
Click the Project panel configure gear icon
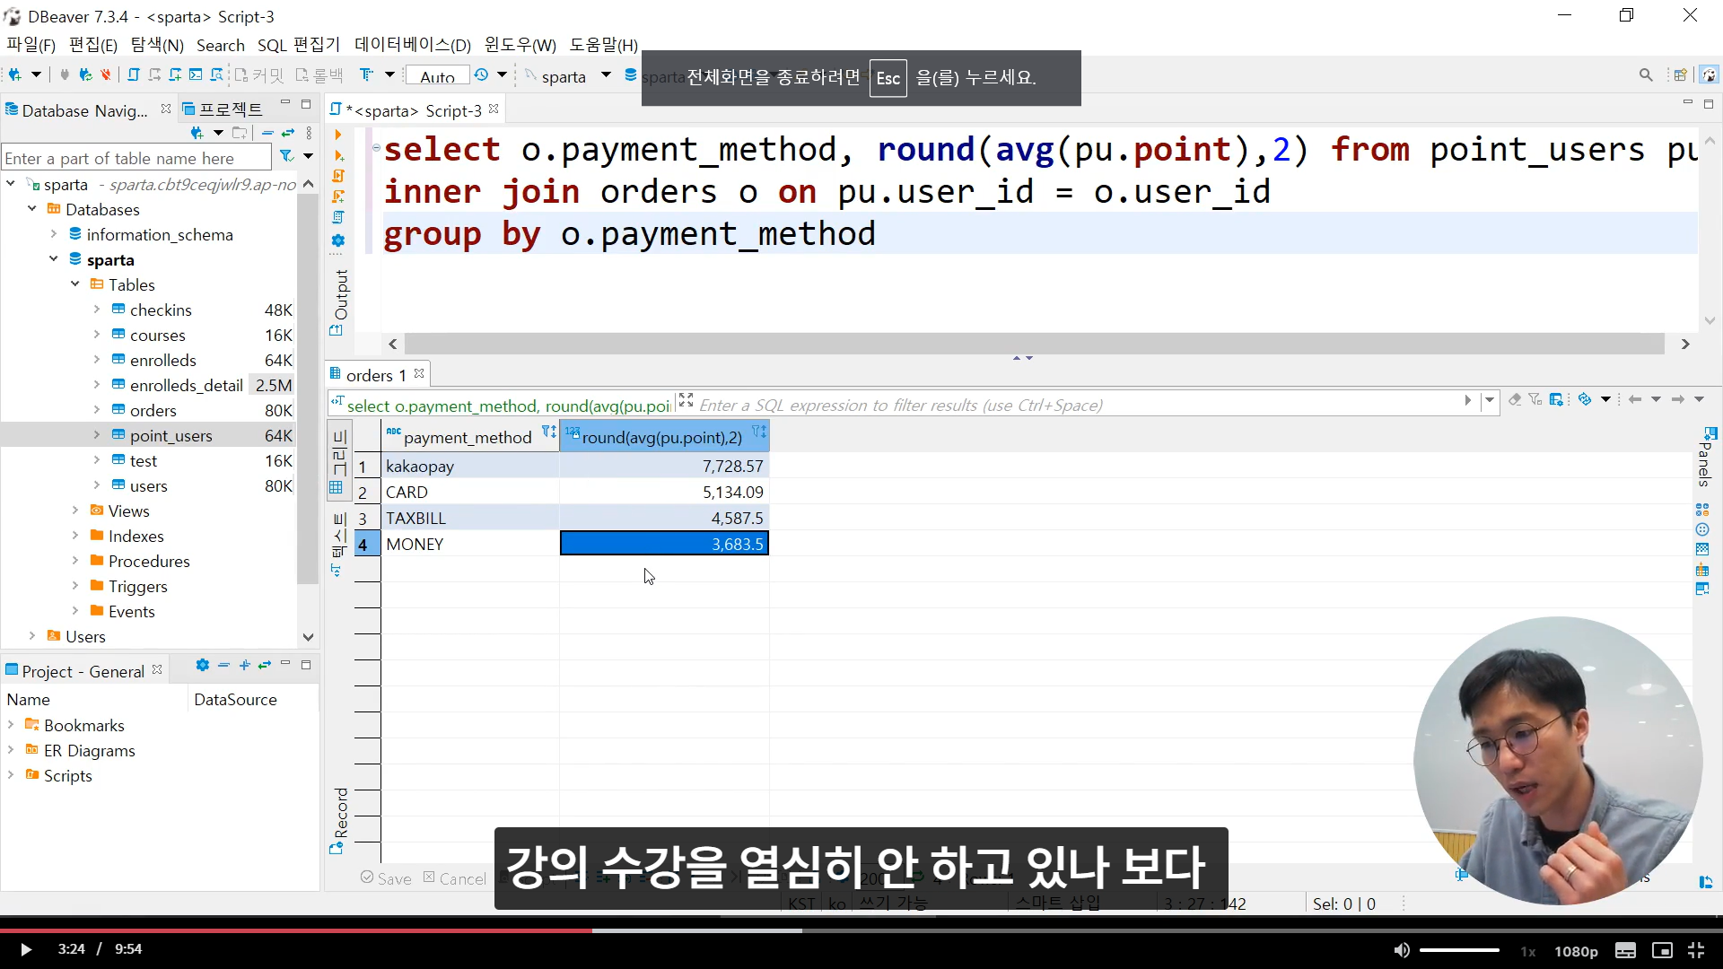click(x=202, y=666)
